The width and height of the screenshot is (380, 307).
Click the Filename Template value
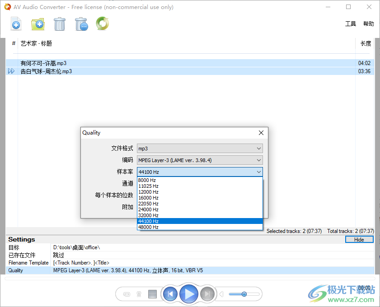(x=81, y=263)
